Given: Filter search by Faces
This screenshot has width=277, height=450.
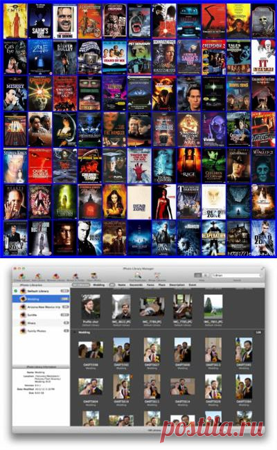Looking at the screenshot, I should click(x=150, y=285).
